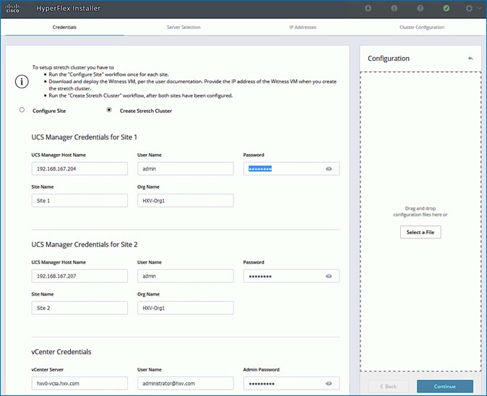
Task: Select the Create Stretch Cluster radio button
Action: (109, 111)
